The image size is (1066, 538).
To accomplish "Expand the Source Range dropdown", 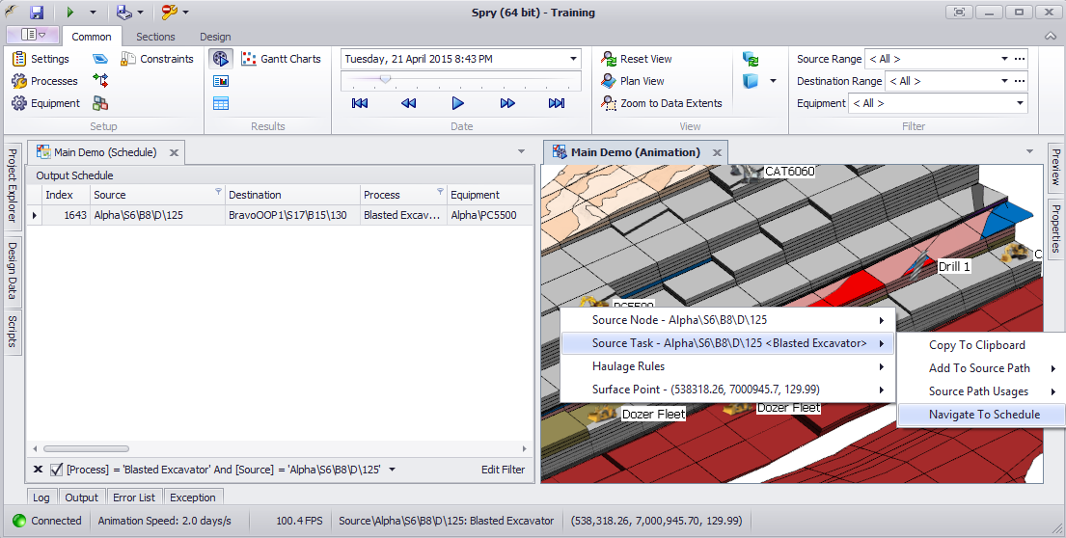I will pyautogui.click(x=1004, y=59).
